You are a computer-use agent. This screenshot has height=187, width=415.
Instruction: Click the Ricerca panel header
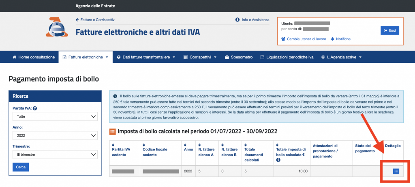55,96
